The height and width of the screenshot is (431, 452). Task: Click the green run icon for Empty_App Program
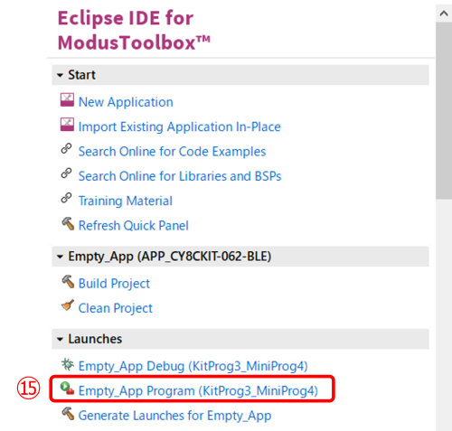[x=67, y=389]
